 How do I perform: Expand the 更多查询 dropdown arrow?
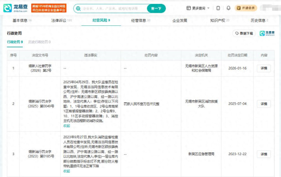(207, 8)
